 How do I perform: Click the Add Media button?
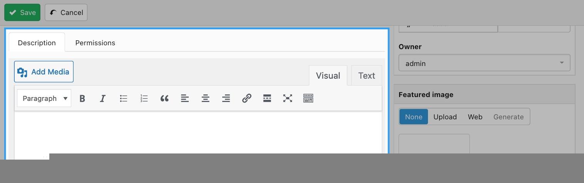(x=44, y=72)
